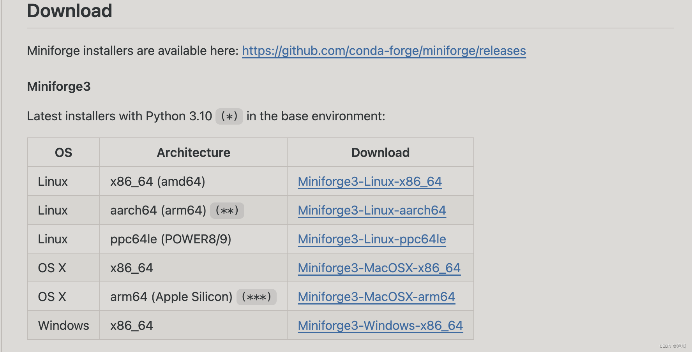Viewport: 692px width, 352px height.
Task: Click the Miniforge3 subheading
Action: 58,86
